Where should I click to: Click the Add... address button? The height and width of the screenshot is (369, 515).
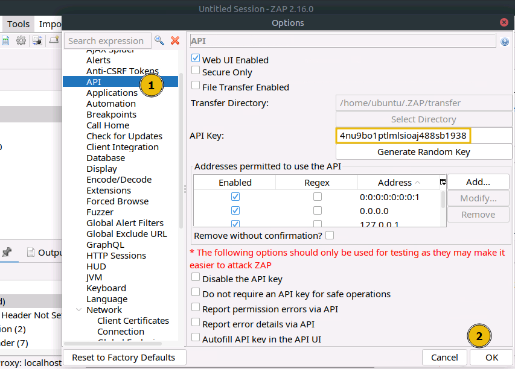point(478,182)
